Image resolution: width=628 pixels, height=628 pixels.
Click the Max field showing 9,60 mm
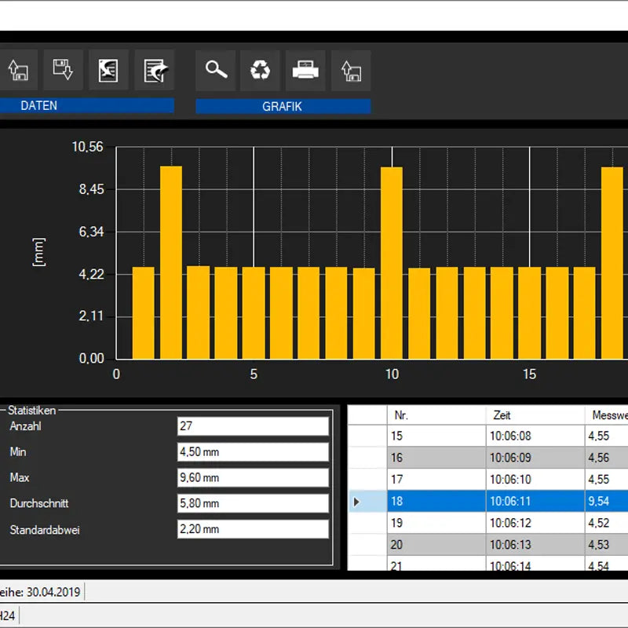[x=252, y=477]
